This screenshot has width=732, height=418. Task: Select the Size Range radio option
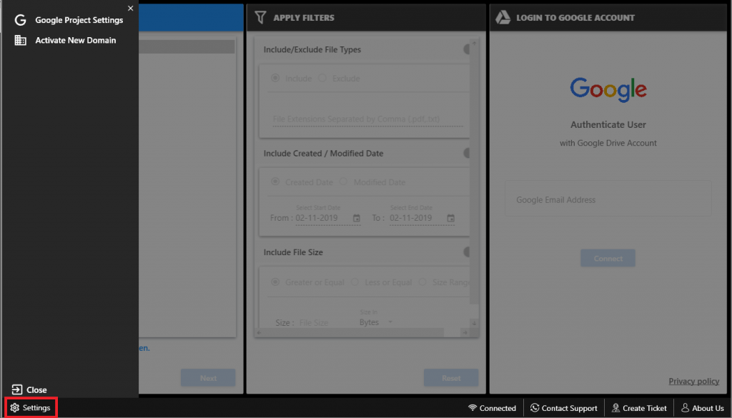tap(422, 282)
